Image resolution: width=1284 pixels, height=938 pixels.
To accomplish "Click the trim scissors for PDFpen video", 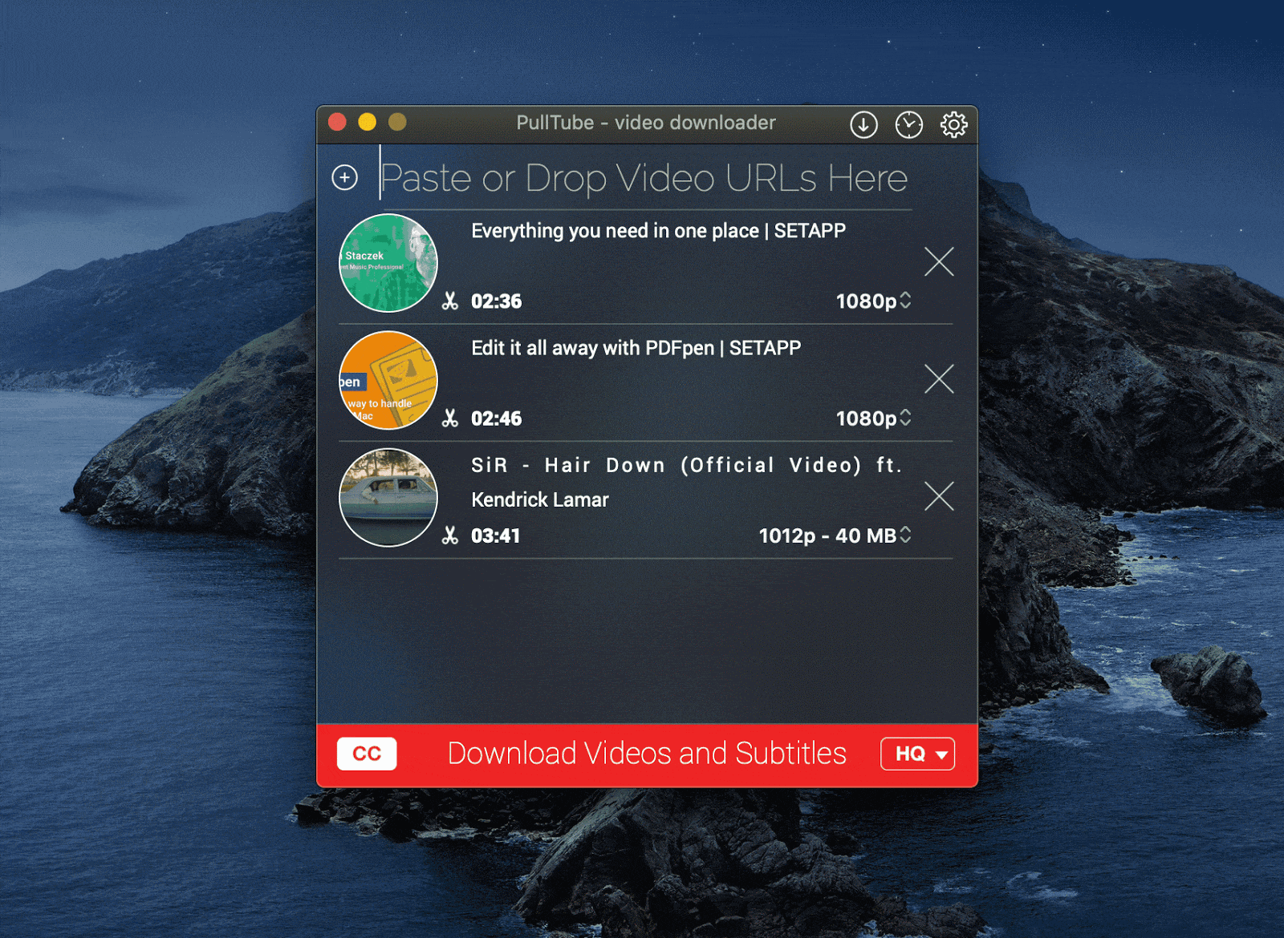I will click(450, 418).
